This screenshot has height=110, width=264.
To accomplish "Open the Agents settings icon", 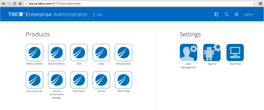I will tap(212, 52).
